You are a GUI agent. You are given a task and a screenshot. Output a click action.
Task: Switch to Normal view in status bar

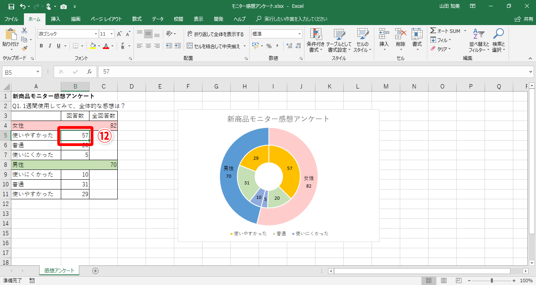point(429,280)
